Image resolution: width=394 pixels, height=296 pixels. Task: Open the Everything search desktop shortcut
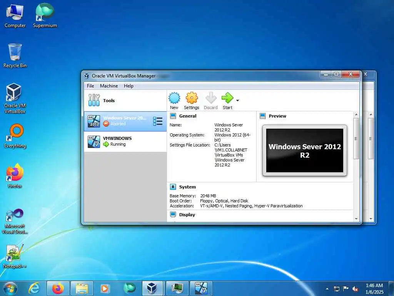click(15, 136)
